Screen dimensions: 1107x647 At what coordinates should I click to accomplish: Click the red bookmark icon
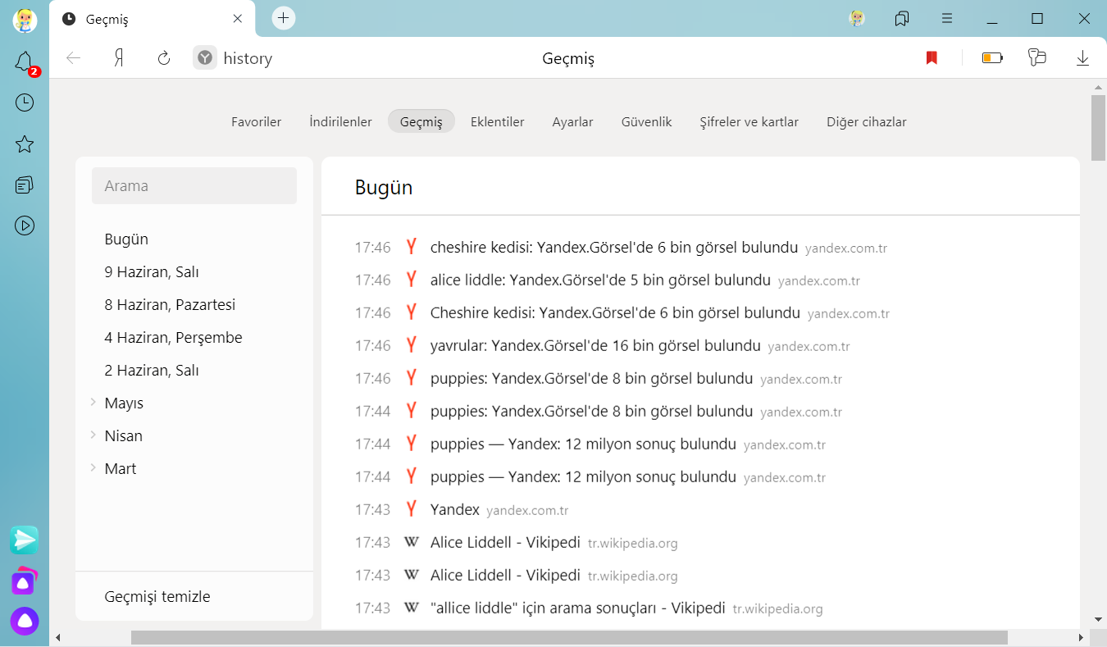pos(932,58)
